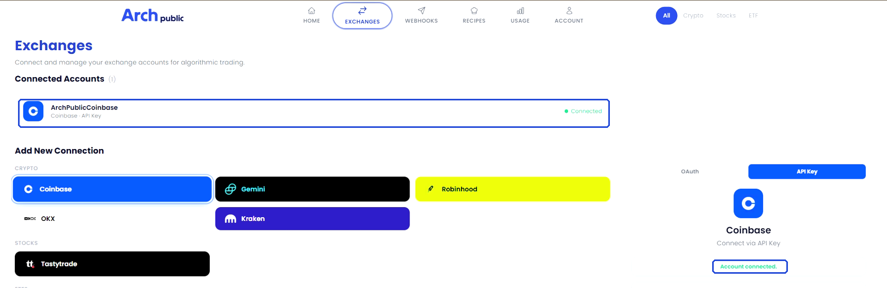The width and height of the screenshot is (887, 288).
Task: Open USAGE in navigation
Action: pos(520,21)
